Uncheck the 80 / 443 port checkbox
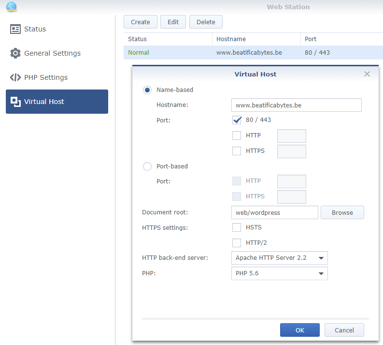 coord(237,120)
